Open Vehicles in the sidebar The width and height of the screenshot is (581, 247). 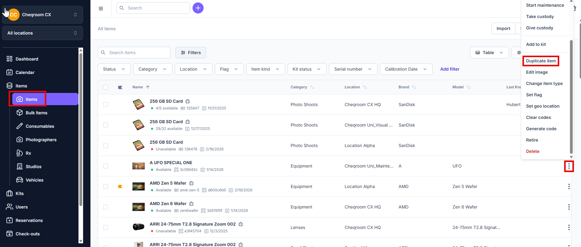click(x=34, y=180)
